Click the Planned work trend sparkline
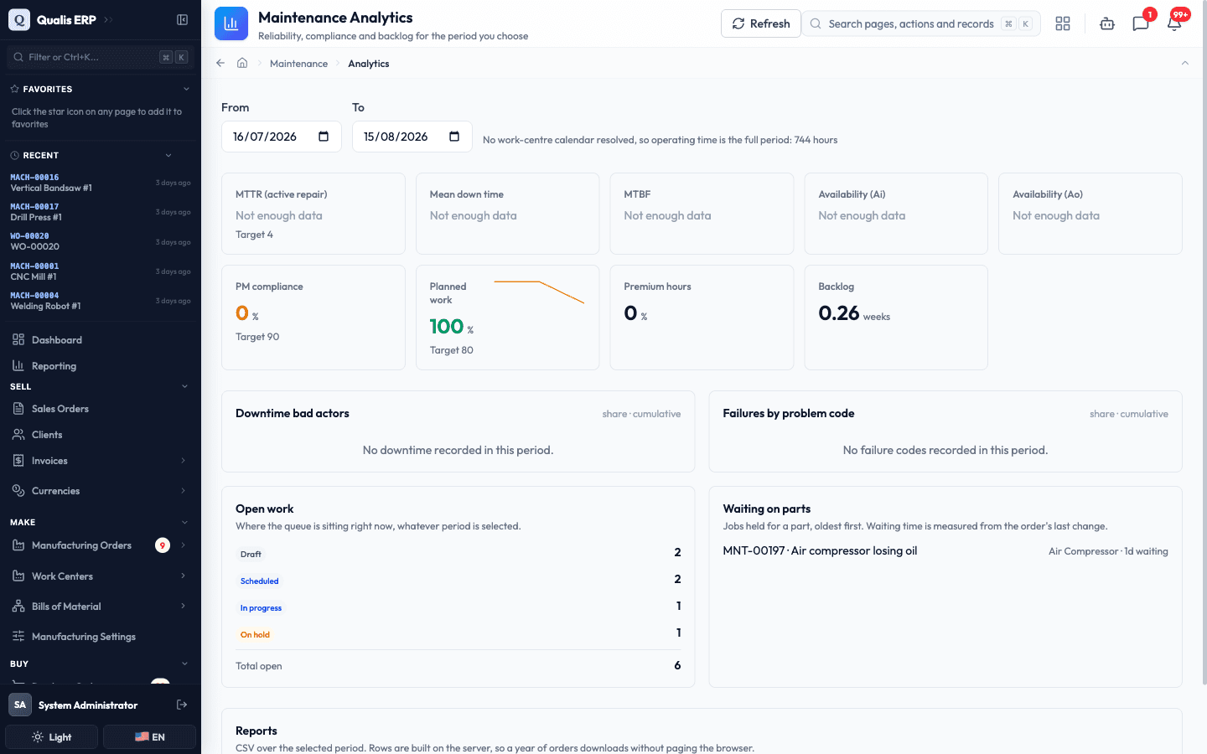The height and width of the screenshot is (754, 1207). point(539,292)
